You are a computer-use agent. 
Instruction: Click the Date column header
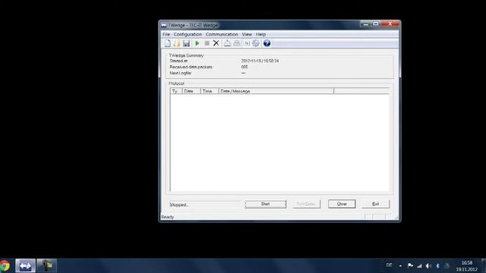191,91
